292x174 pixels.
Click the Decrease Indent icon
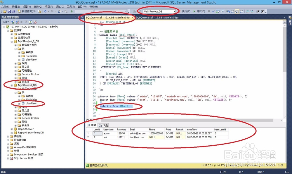[x=258, y=11]
